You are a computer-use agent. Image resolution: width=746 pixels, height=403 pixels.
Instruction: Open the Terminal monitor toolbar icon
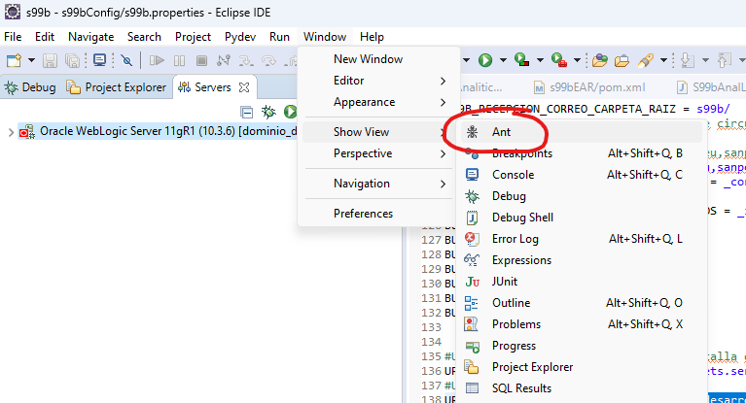99,60
